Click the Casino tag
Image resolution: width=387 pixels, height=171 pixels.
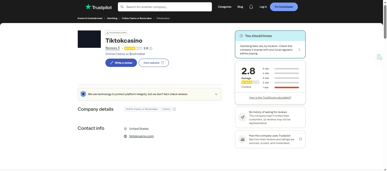coord(166,109)
